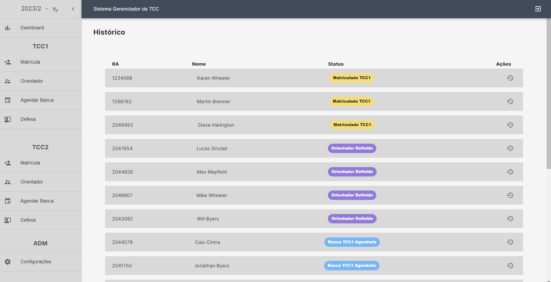This screenshot has height=282, width=551.
Task: Open TCC1 Matrícula menu item
Action: tap(30, 62)
